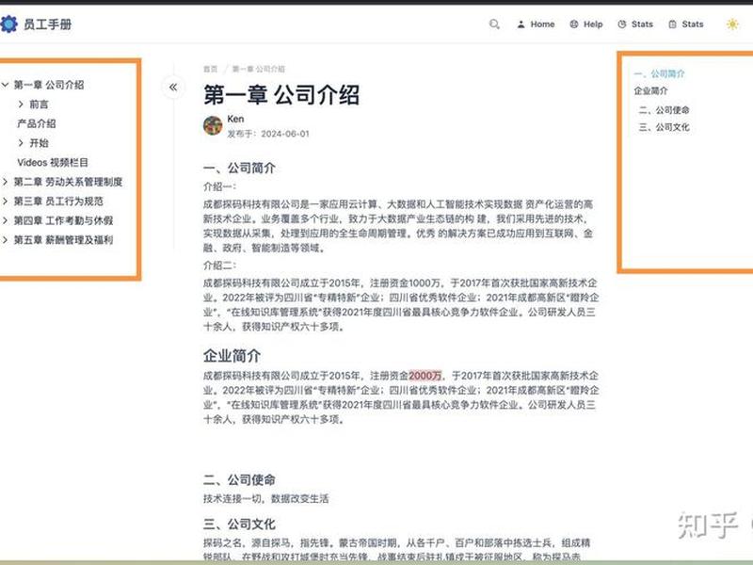This screenshot has height=565, width=753.
Task: Select 第一章 公司介绍 in the sidebar
Action: 49,85
